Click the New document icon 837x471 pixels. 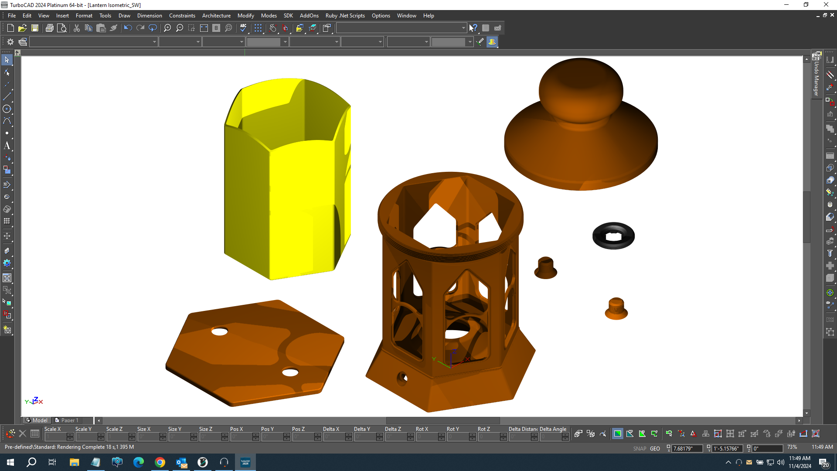[10, 28]
